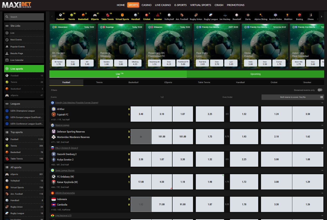Viewport: 327px width, 220px height.
Task: Open the market list icon beside Both teams to score
Action: click(x=321, y=97)
